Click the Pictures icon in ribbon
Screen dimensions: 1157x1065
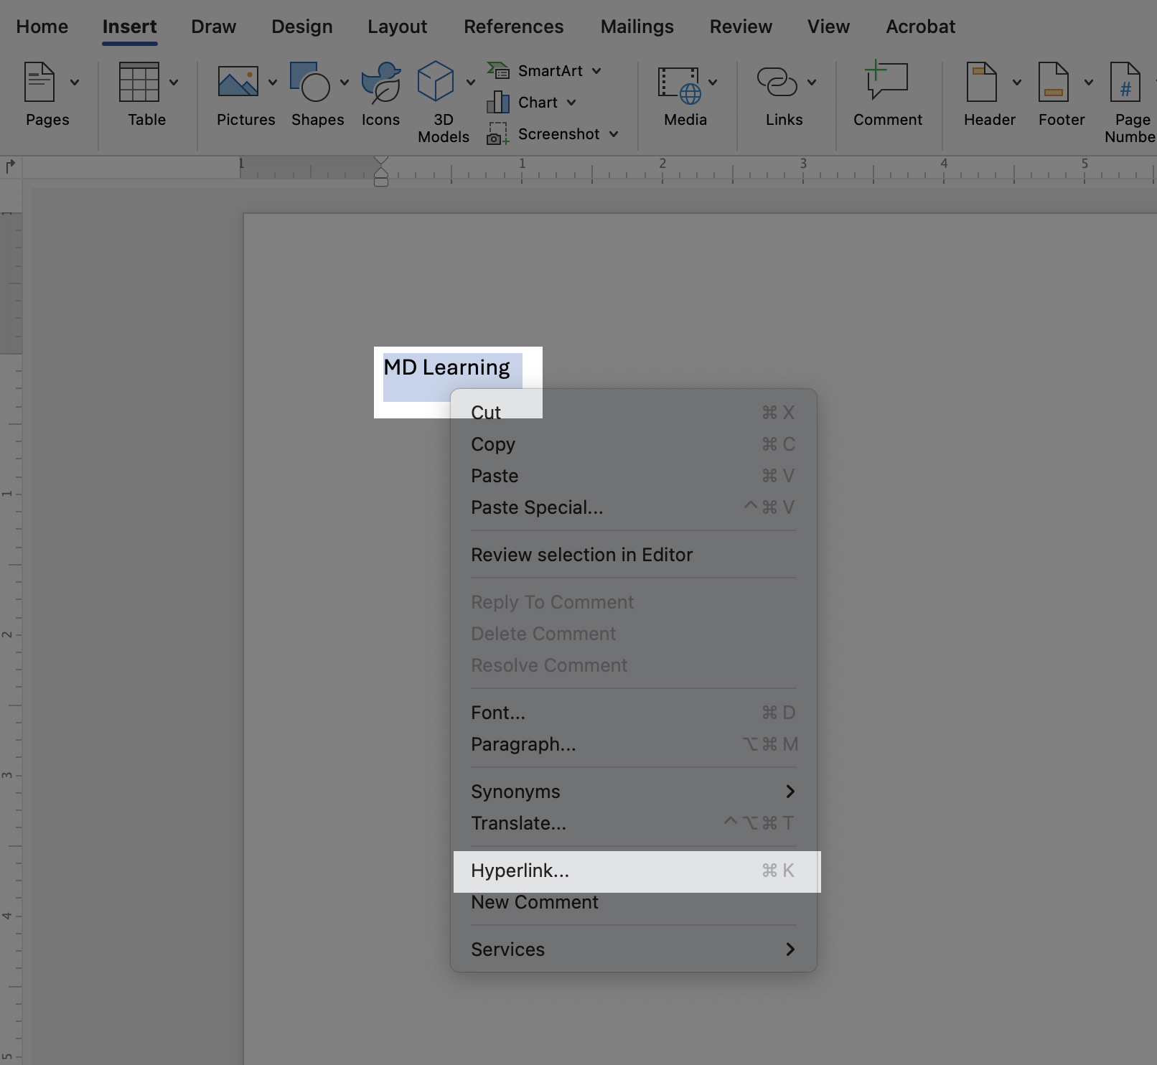click(x=238, y=83)
